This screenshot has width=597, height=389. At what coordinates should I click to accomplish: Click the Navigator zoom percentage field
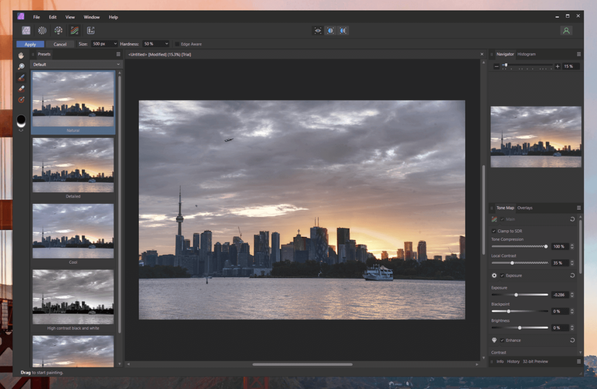click(x=570, y=66)
